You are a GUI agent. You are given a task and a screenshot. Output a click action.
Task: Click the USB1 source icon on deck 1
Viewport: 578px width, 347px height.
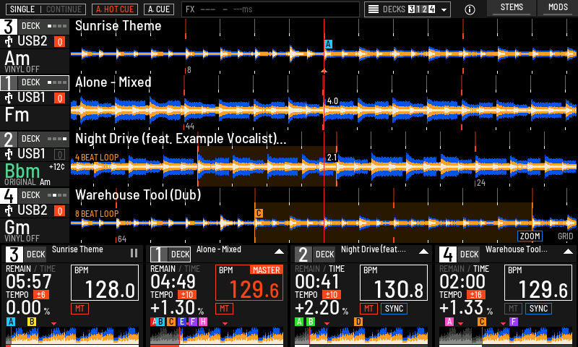[9, 98]
